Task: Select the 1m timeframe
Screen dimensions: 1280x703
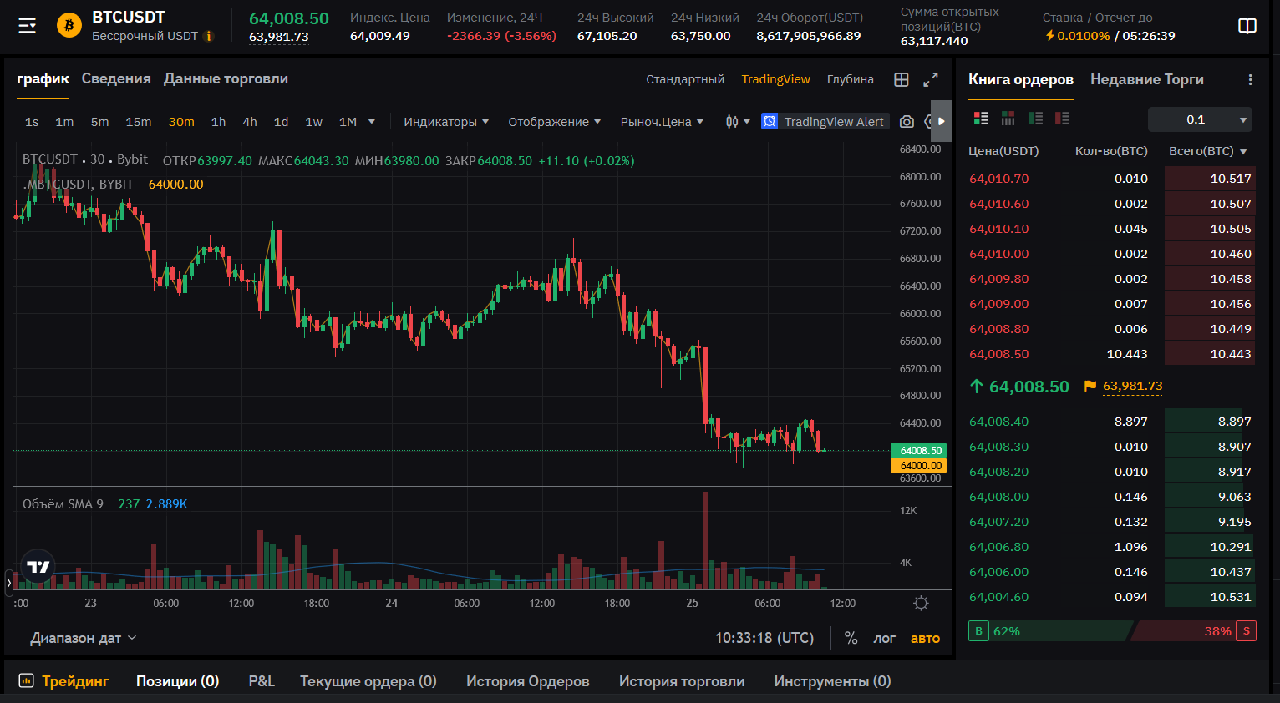Action: 64,122
